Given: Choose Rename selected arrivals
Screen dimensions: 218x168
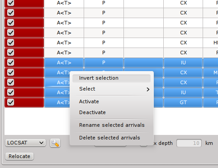Looking at the screenshot, I should click(x=112, y=125).
